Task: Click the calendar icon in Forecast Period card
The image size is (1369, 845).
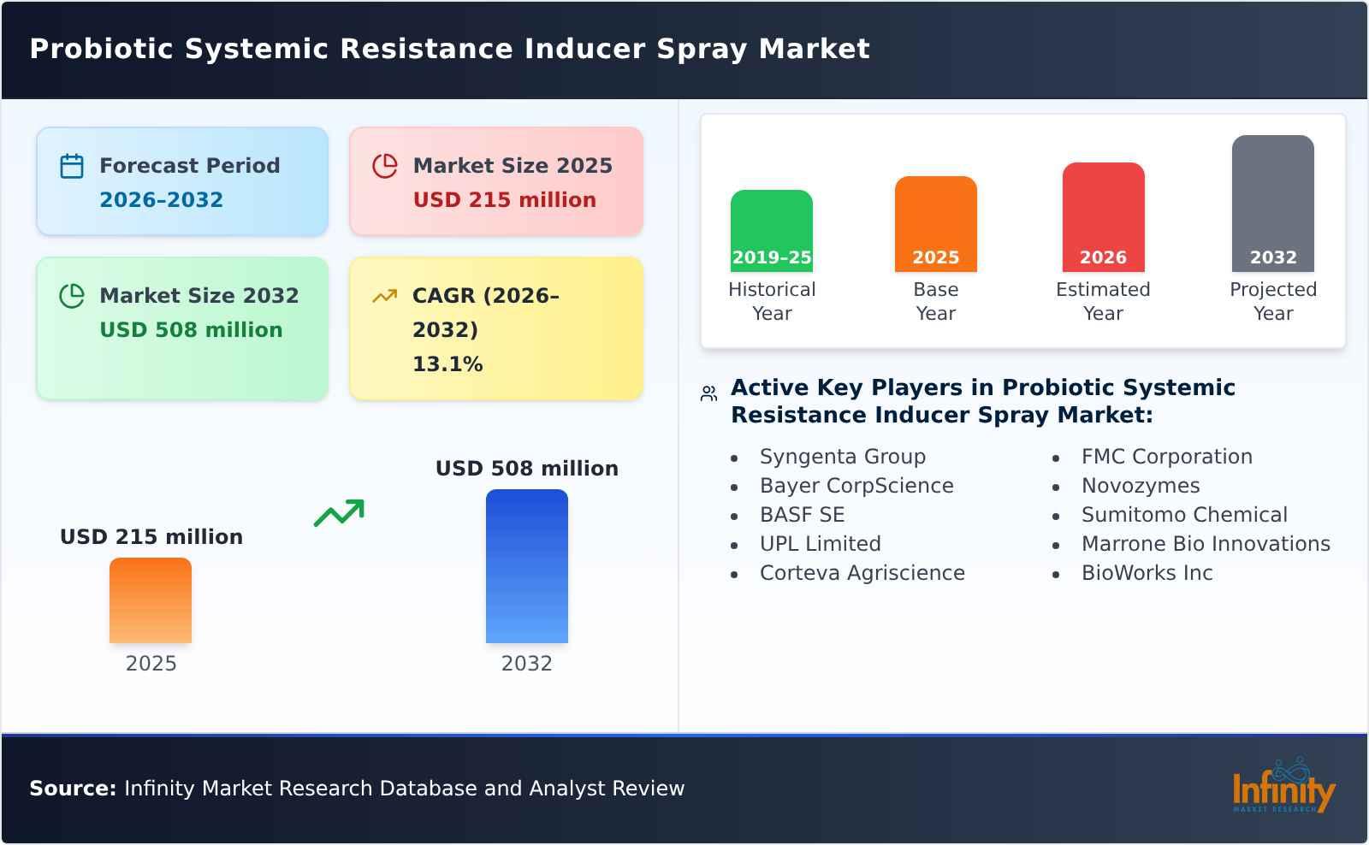Action: [x=72, y=166]
